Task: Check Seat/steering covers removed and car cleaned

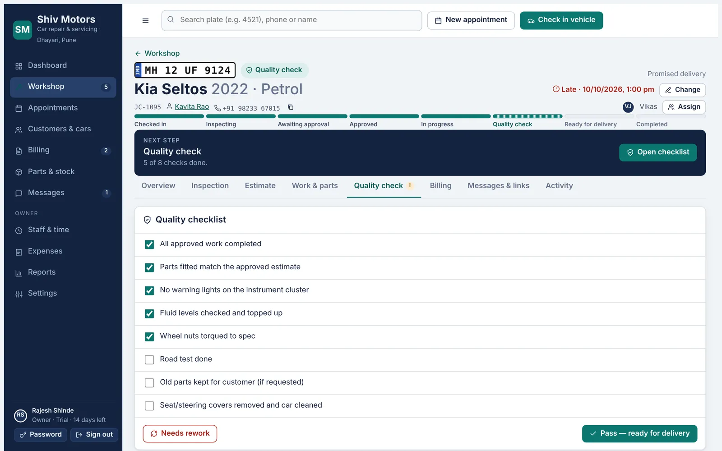Action: click(x=149, y=405)
